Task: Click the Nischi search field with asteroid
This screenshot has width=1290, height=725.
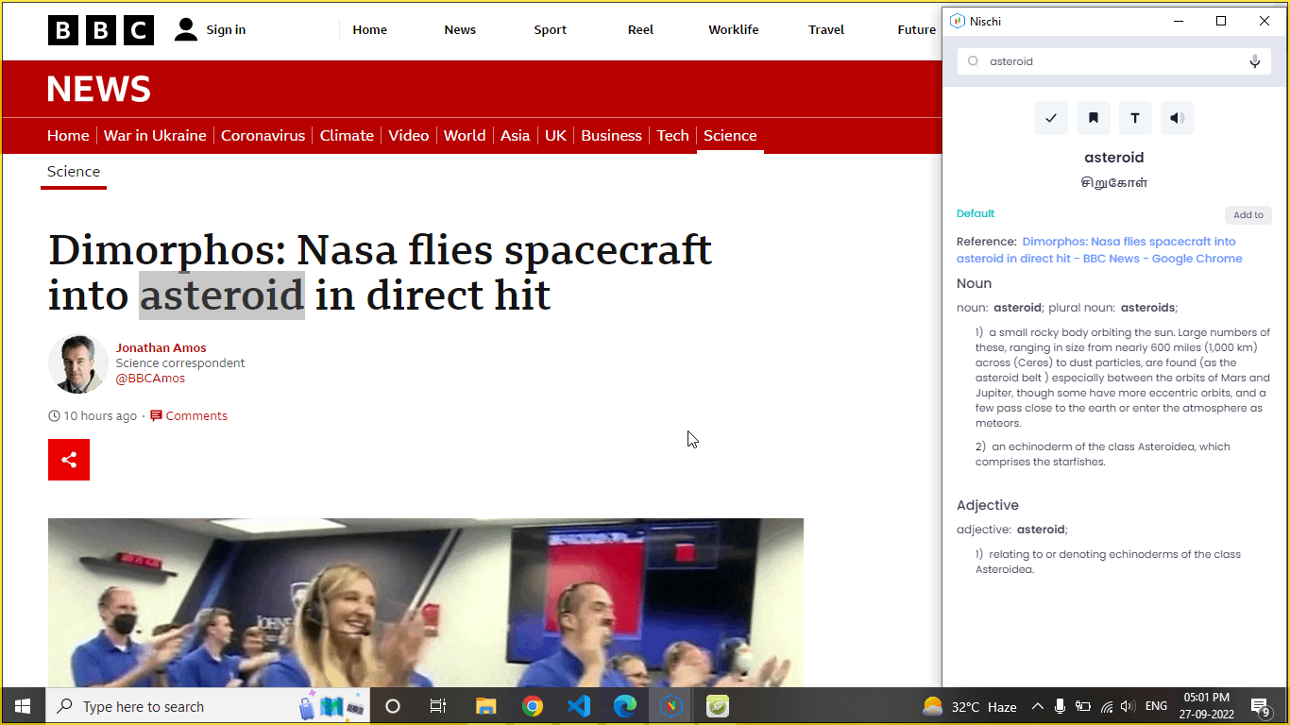Action: (1114, 61)
